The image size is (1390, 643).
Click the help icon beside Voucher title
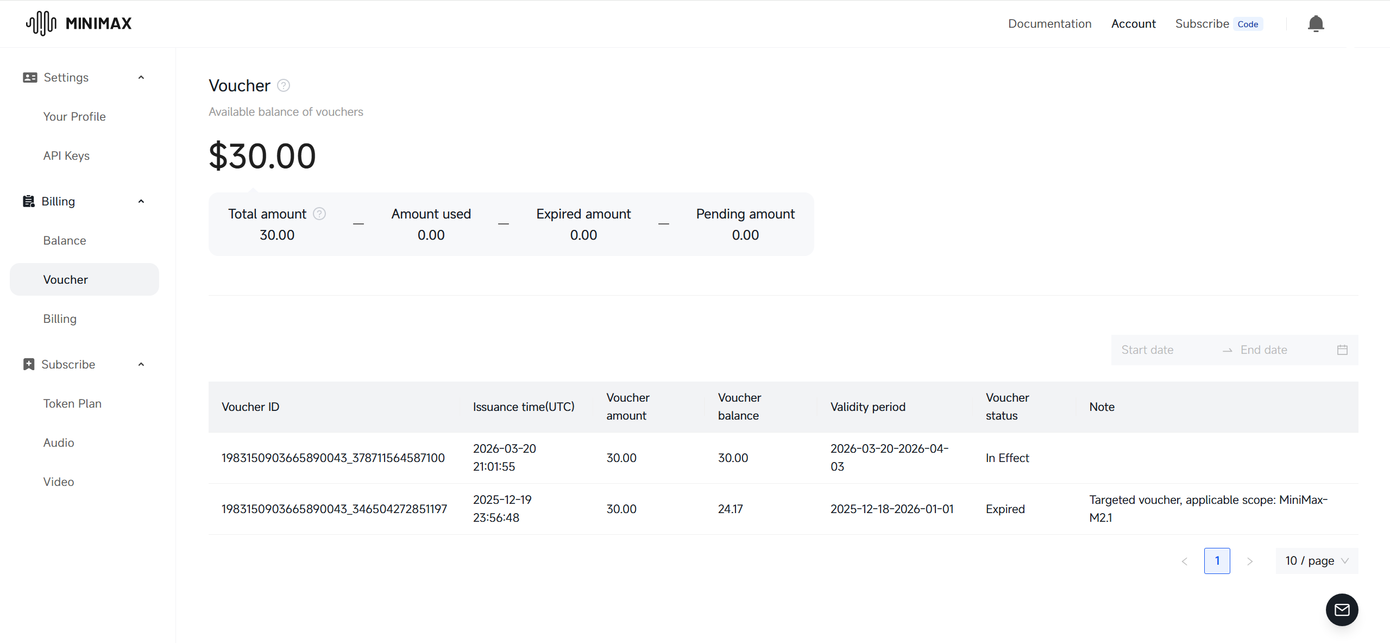pyautogui.click(x=284, y=85)
